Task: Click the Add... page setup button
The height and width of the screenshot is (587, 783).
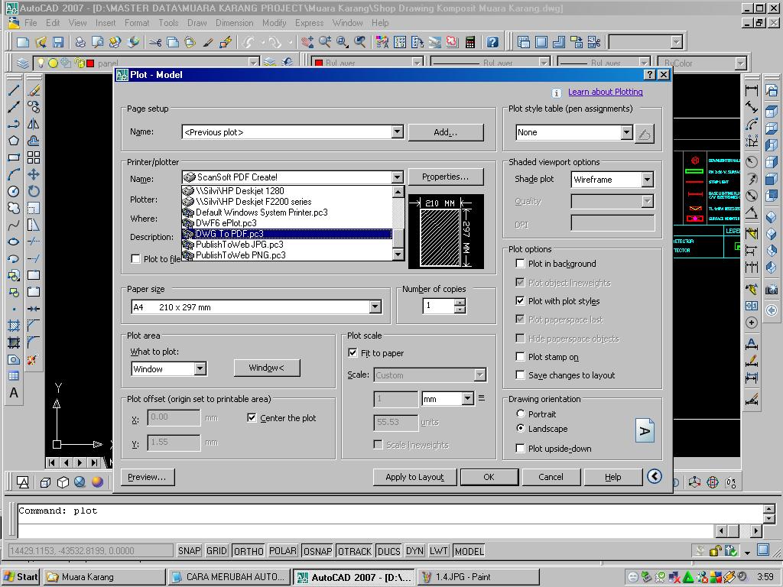Action: (x=446, y=132)
